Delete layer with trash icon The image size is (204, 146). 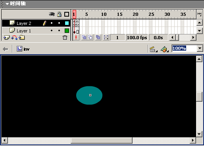65,38
